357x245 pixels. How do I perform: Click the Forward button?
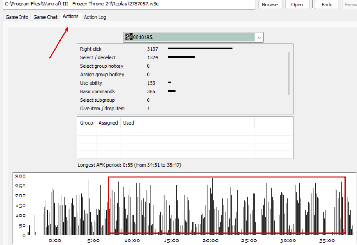[350, 5]
